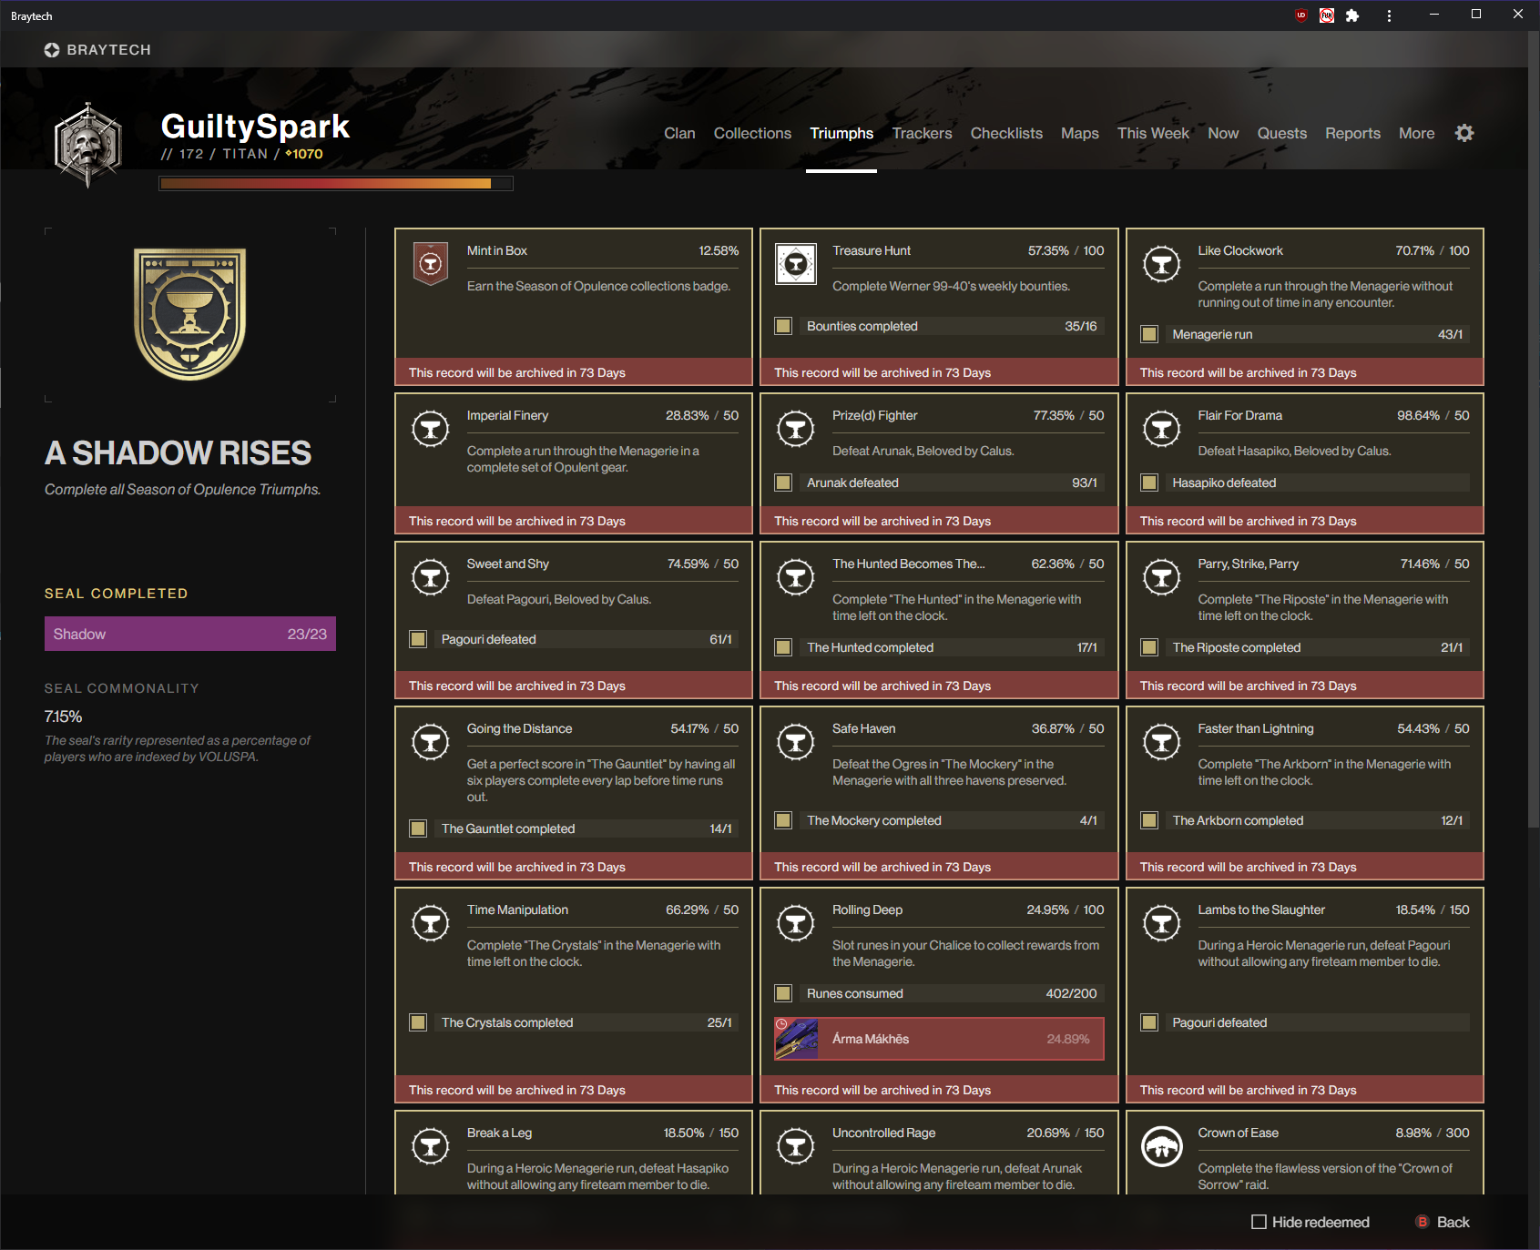1540x1250 pixels.
Task: Click the GuiltySpark Titan emblem skull icon
Action: coord(87,145)
